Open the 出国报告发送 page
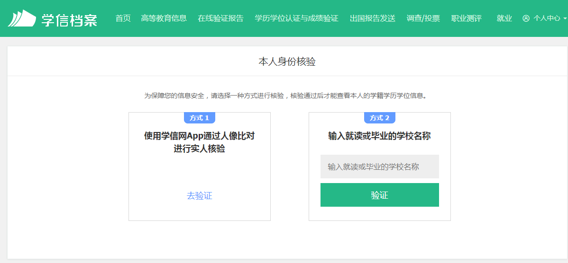 click(372, 18)
